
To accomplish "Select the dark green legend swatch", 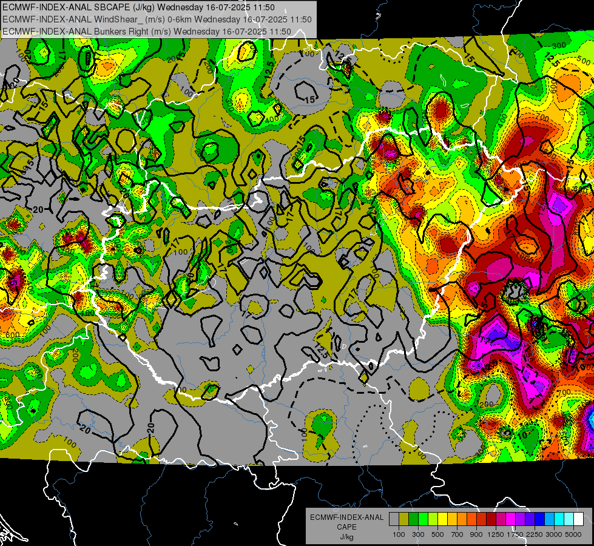I will point(413,519).
